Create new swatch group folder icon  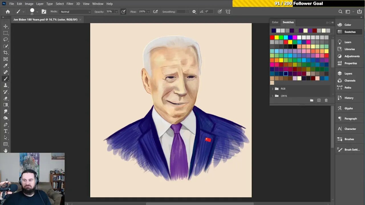click(x=311, y=100)
